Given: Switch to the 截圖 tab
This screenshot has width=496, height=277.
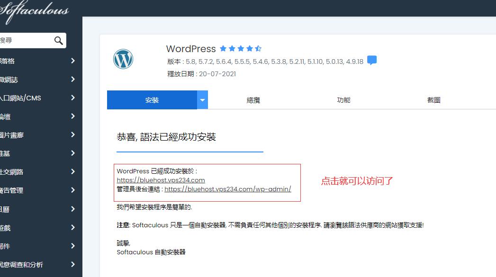Looking at the screenshot, I should [433, 100].
